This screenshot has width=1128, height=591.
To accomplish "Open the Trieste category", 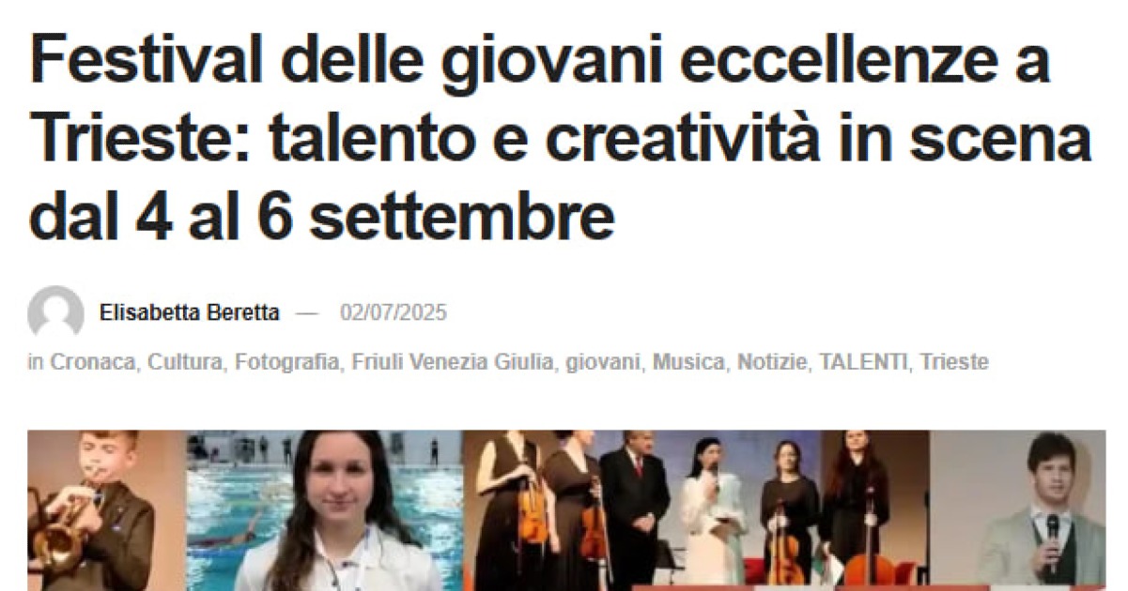I will (954, 362).
